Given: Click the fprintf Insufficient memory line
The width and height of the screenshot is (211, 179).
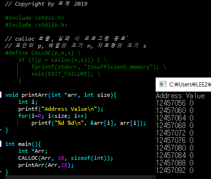Looking at the screenshot, I should click(x=98, y=67).
